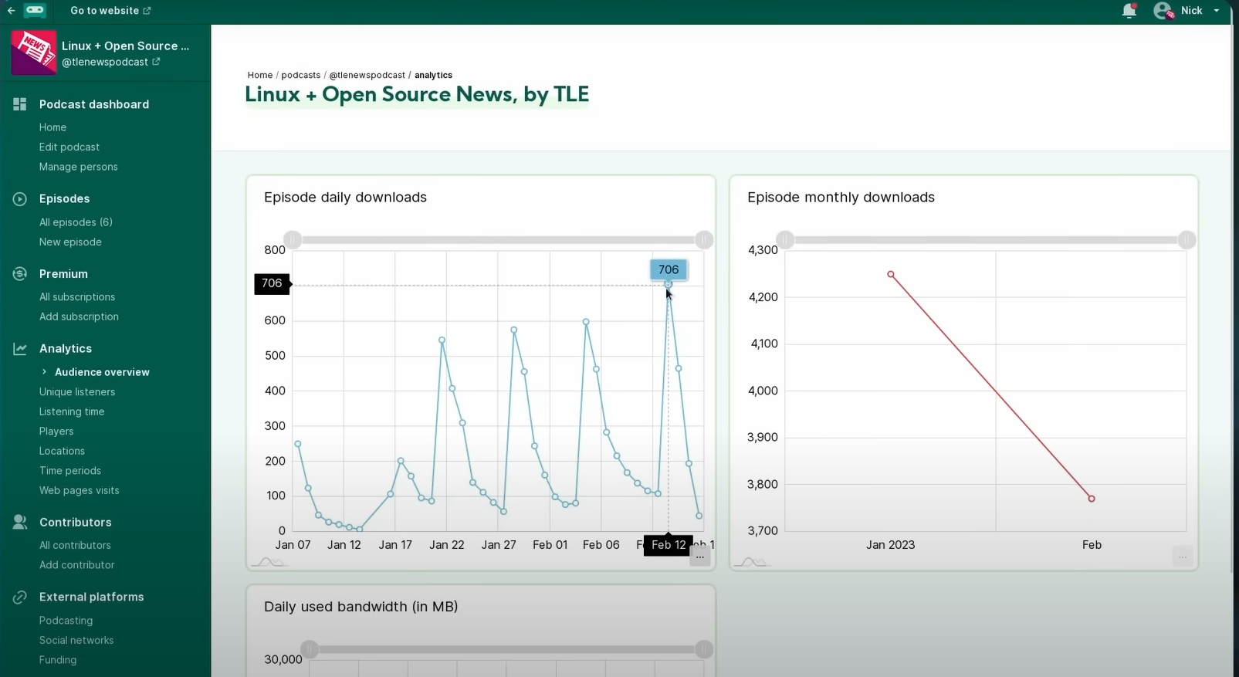Open Funding platforms page
This screenshot has height=677, width=1239.
click(58, 660)
